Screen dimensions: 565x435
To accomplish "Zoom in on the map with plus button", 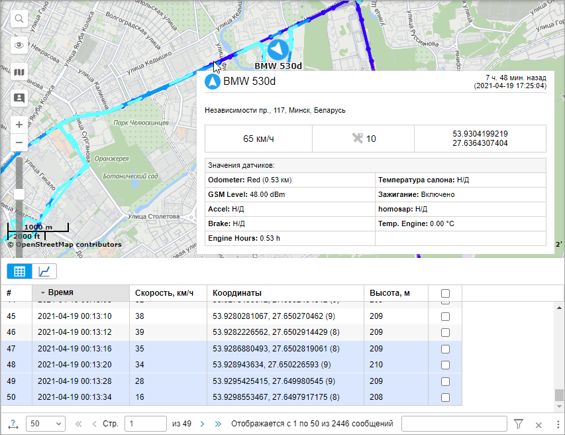I will click(19, 125).
